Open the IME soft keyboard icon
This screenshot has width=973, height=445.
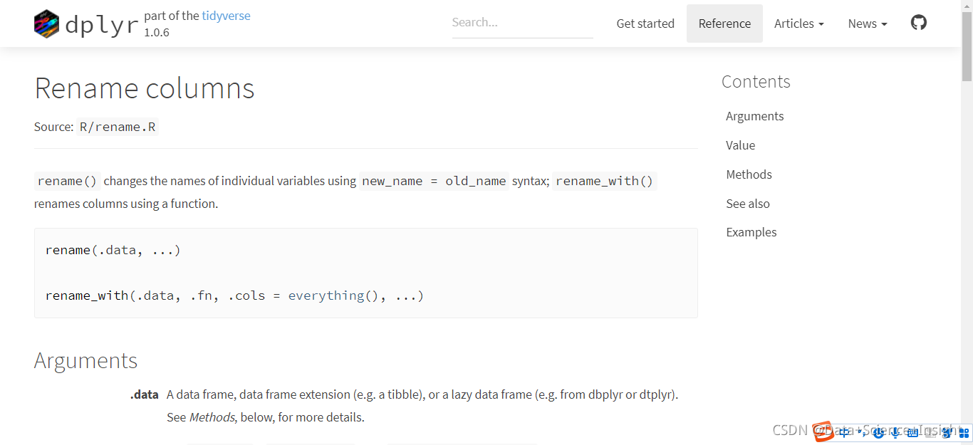912,432
